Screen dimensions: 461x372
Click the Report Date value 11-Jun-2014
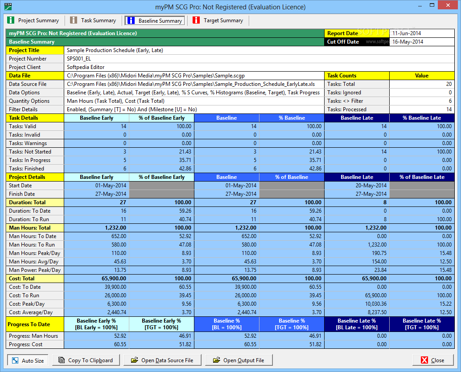point(422,33)
